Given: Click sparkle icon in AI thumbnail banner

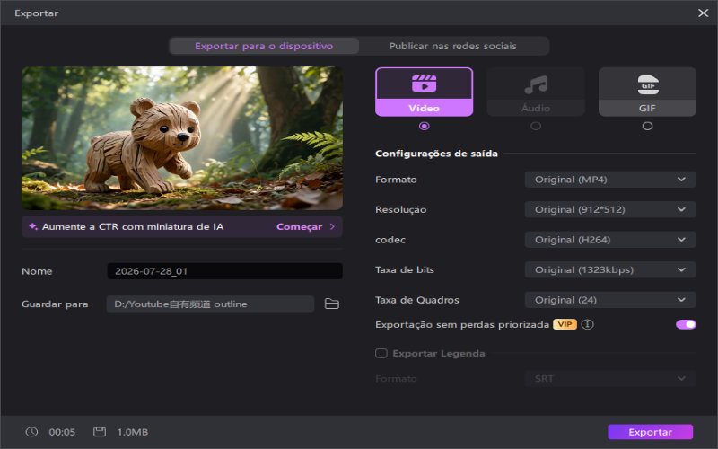Looking at the screenshot, I should (x=33, y=226).
